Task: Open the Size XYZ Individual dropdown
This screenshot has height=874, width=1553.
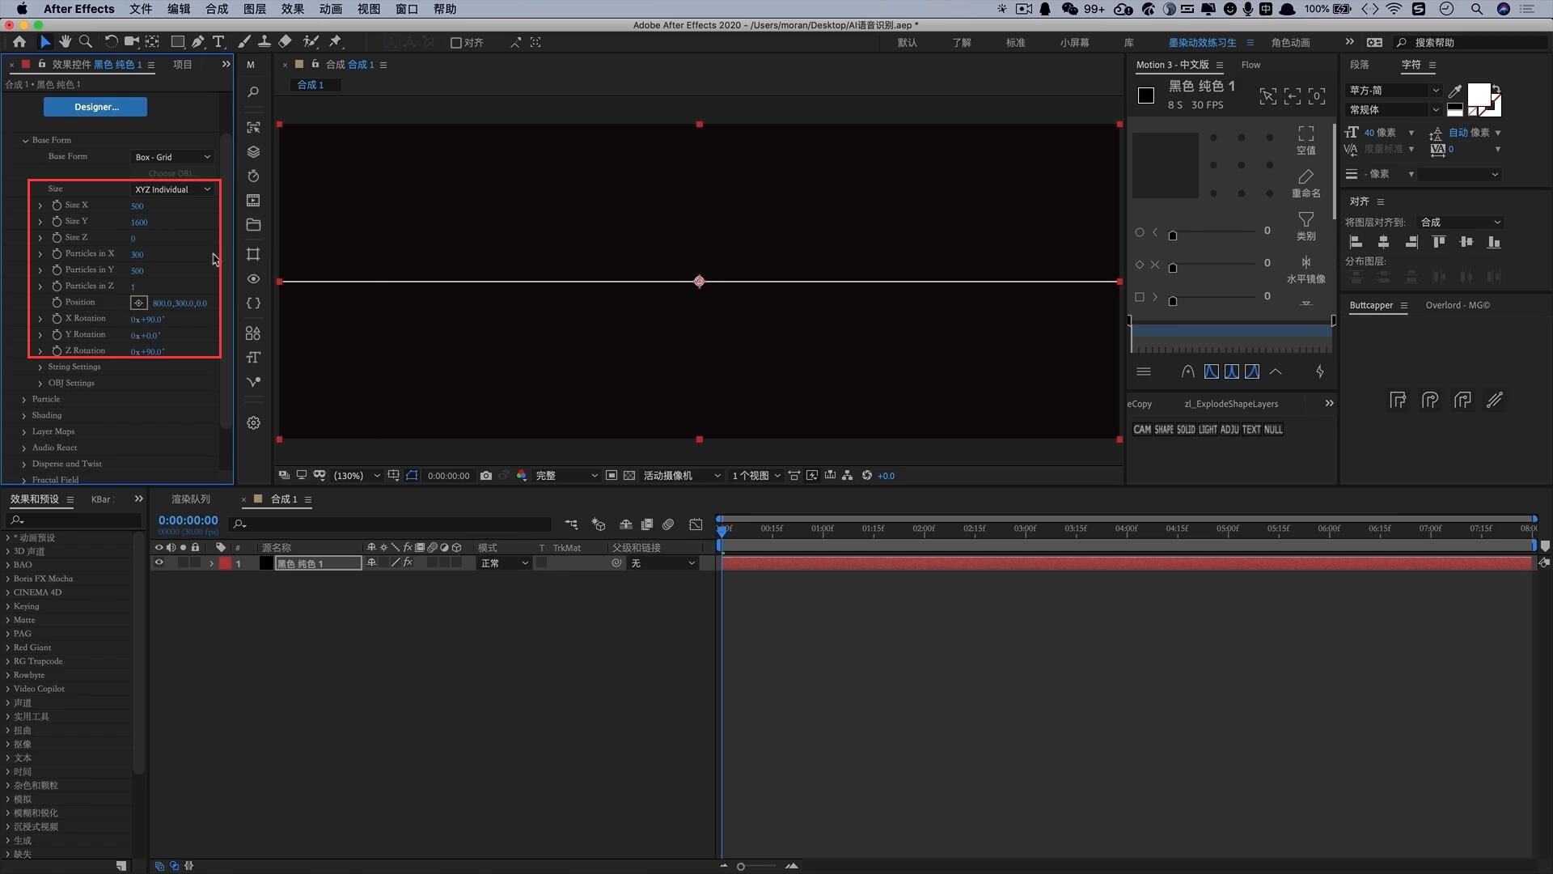Action: pyautogui.click(x=170, y=189)
